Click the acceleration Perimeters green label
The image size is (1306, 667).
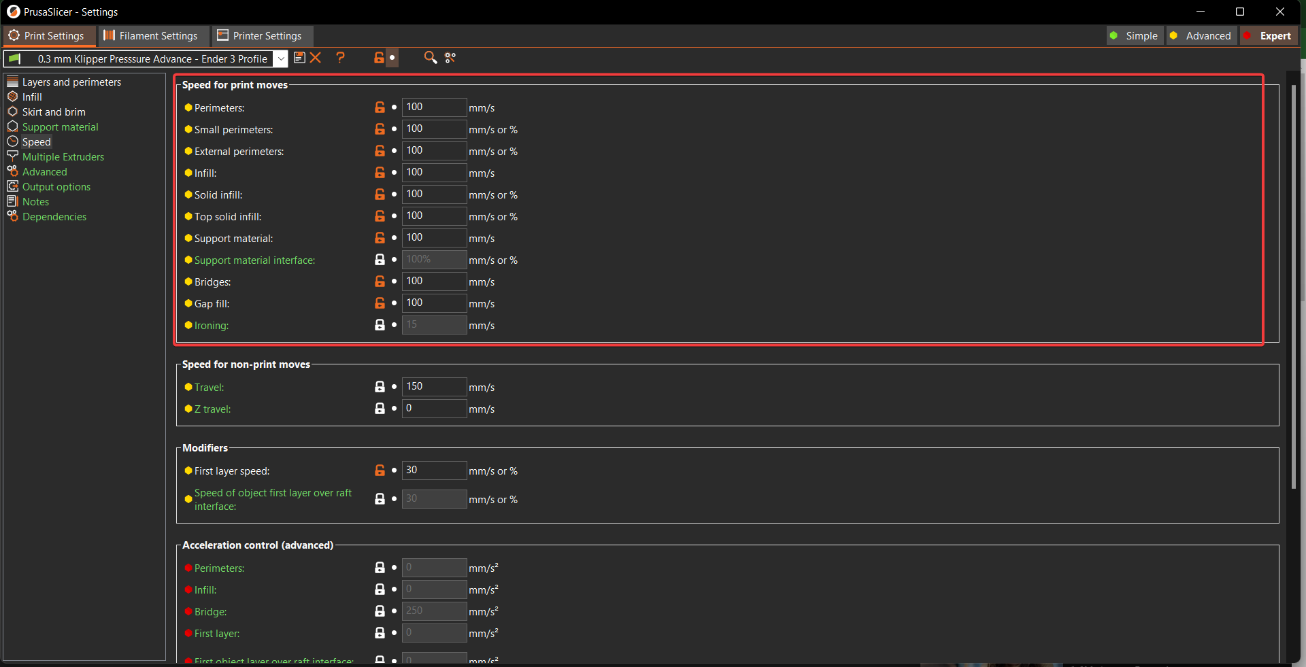click(x=219, y=568)
